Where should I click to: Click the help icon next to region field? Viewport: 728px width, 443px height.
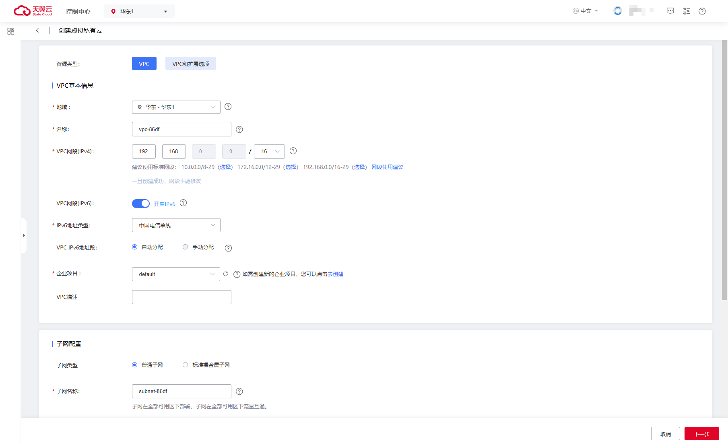pos(228,107)
